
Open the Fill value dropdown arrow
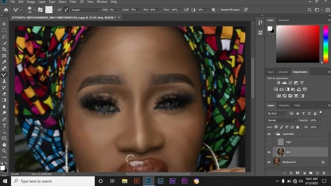click(320, 127)
